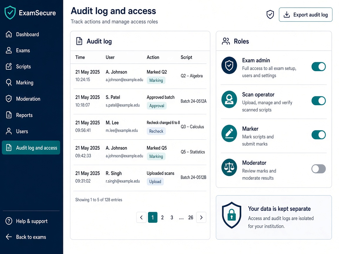
Task: Click 'Showing 1 to 5 of 128 entries'
Action: coord(99,200)
